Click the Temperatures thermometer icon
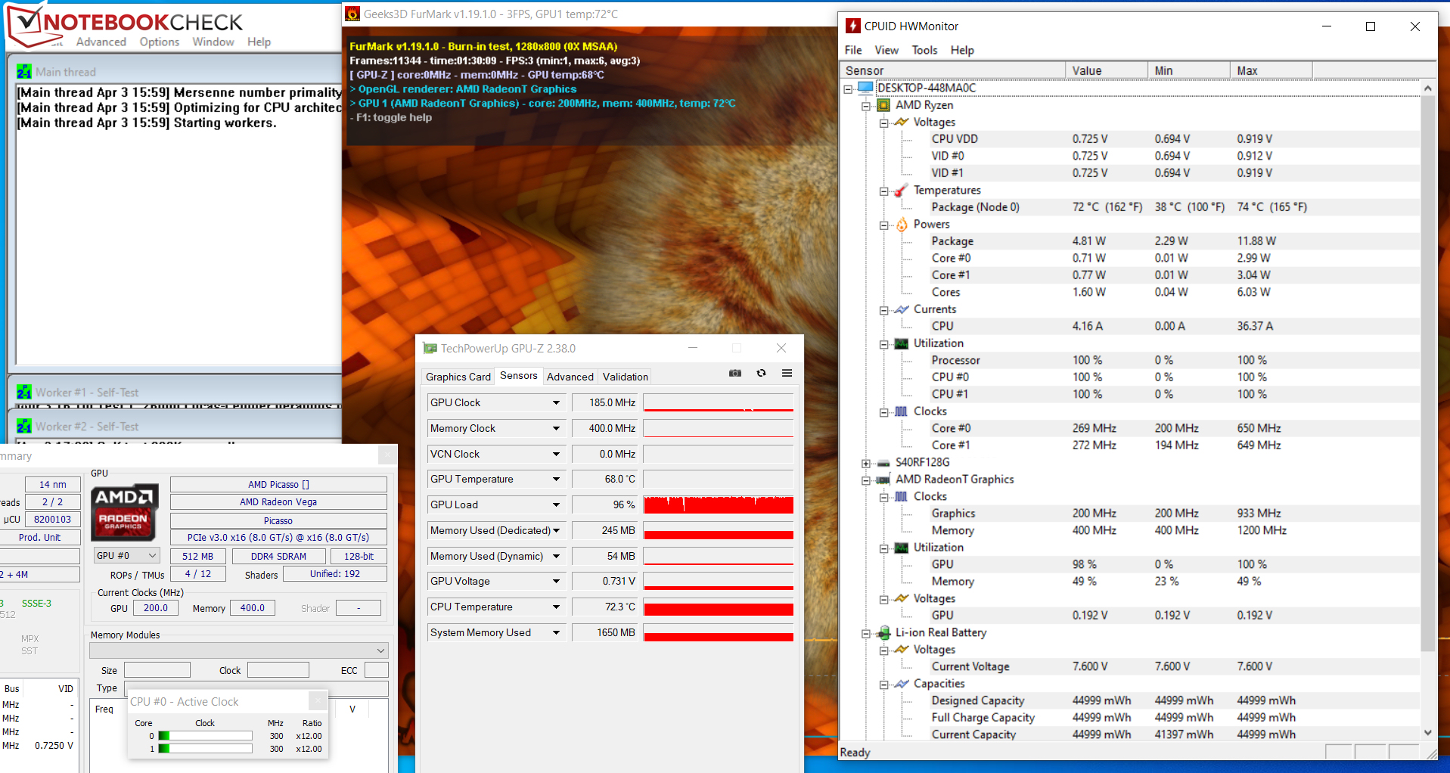 902,191
